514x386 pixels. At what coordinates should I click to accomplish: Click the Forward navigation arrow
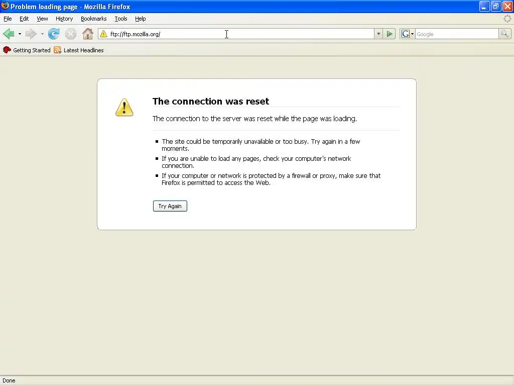(x=31, y=34)
